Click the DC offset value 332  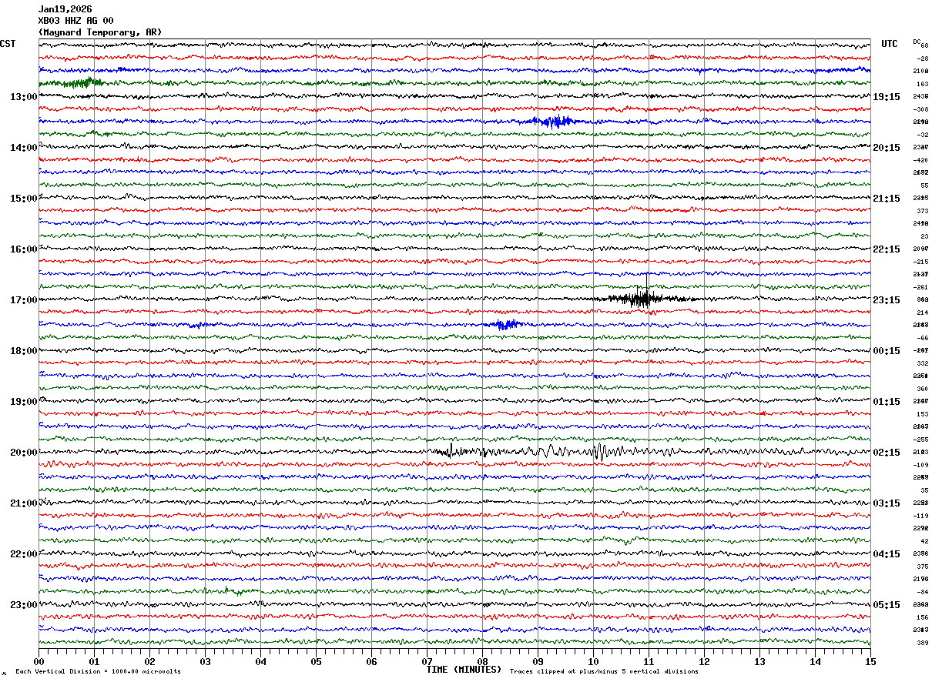pos(922,363)
